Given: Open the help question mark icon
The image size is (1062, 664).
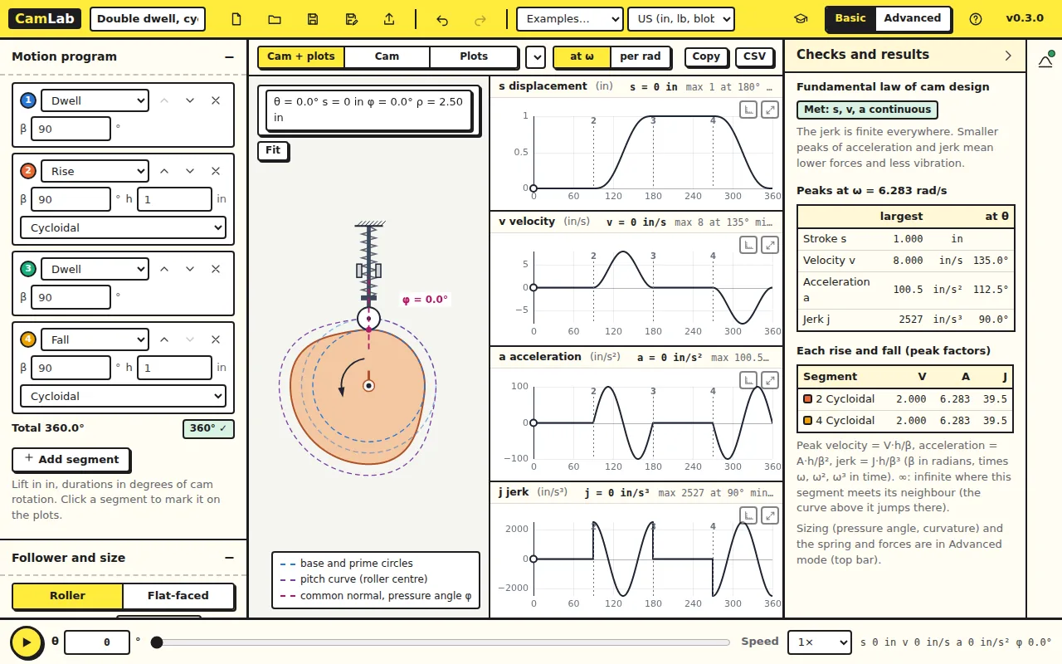Looking at the screenshot, I should click(976, 19).
